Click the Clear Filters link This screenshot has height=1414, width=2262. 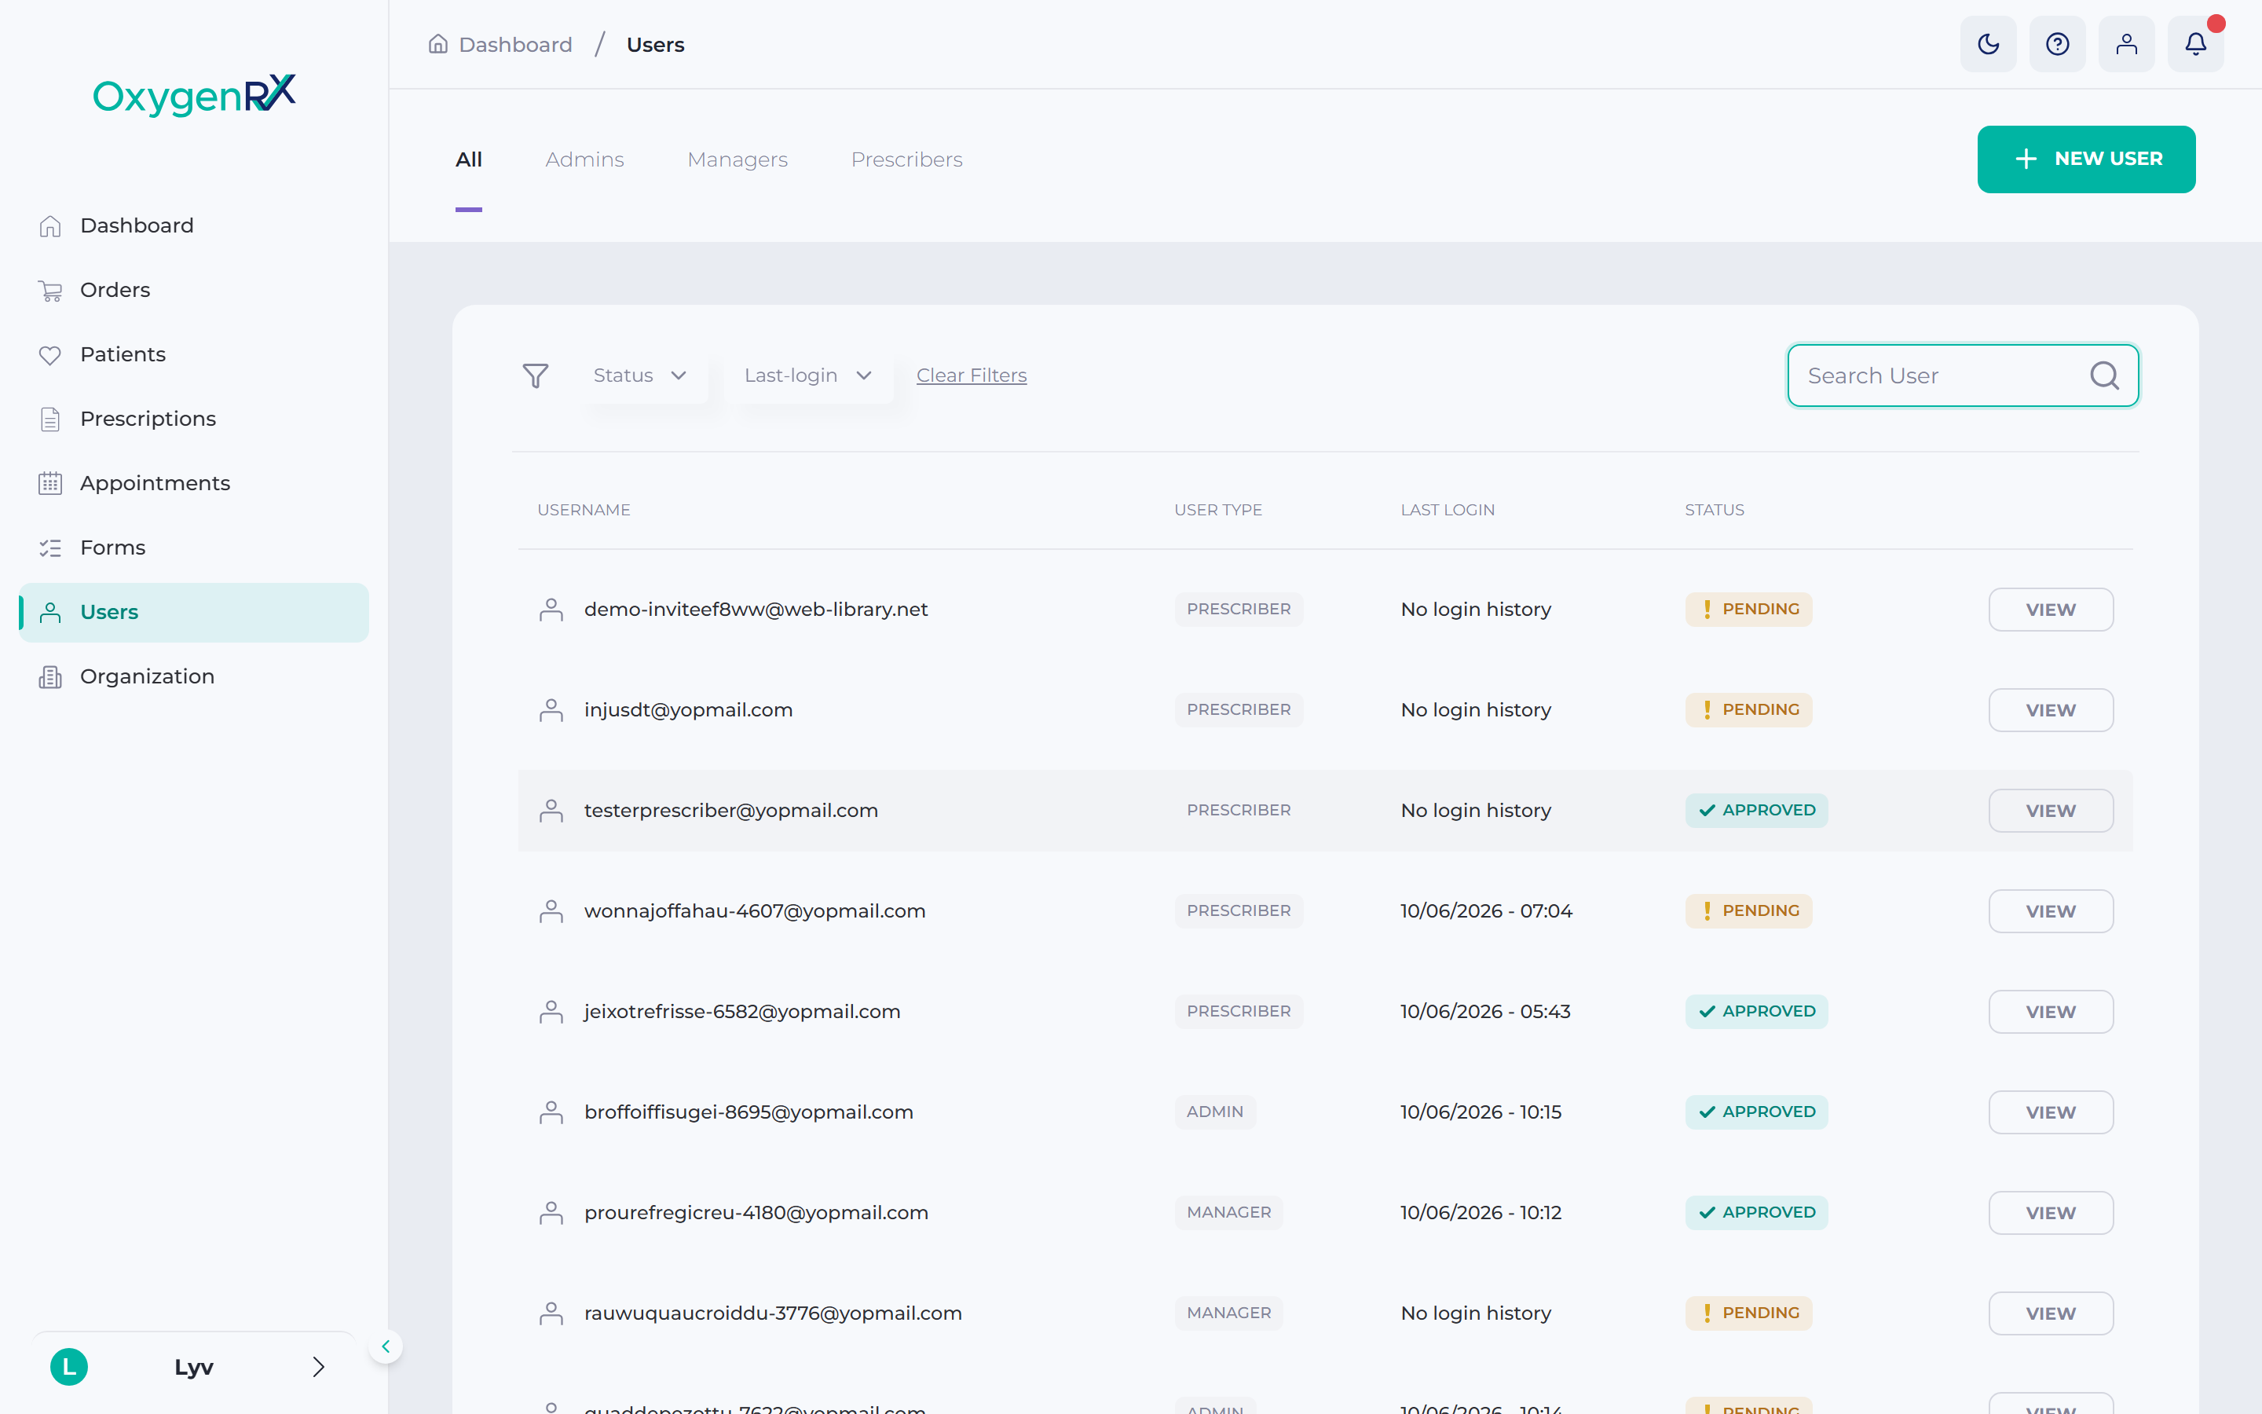pos(971,376)
